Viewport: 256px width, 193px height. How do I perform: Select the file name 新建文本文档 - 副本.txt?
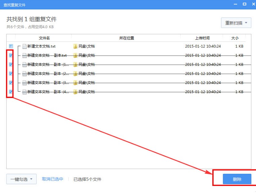pyautogui.click(x=47, y=56)
